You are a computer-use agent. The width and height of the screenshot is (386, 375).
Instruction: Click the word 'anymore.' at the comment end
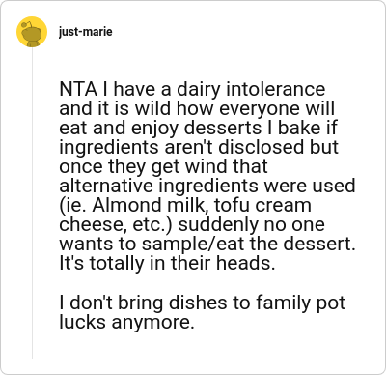(152, 322)
